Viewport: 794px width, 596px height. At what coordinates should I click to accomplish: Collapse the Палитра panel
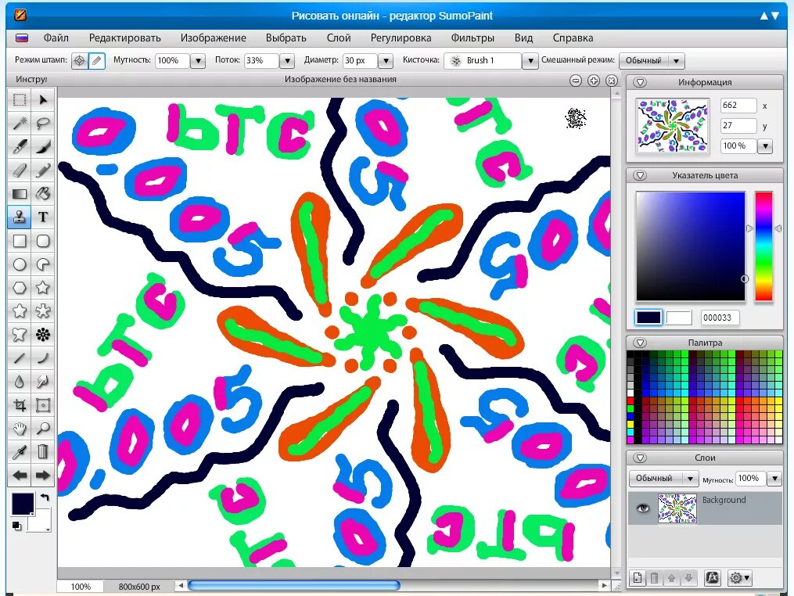coord(641,343)
